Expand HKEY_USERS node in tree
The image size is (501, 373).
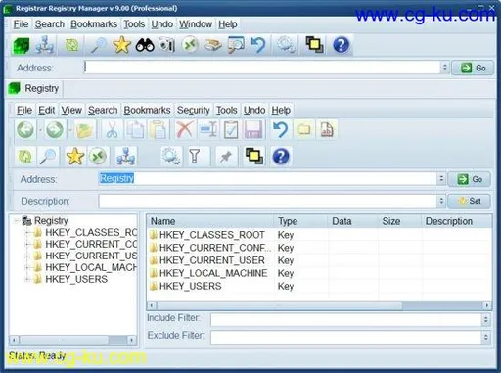tap(27, 279)
